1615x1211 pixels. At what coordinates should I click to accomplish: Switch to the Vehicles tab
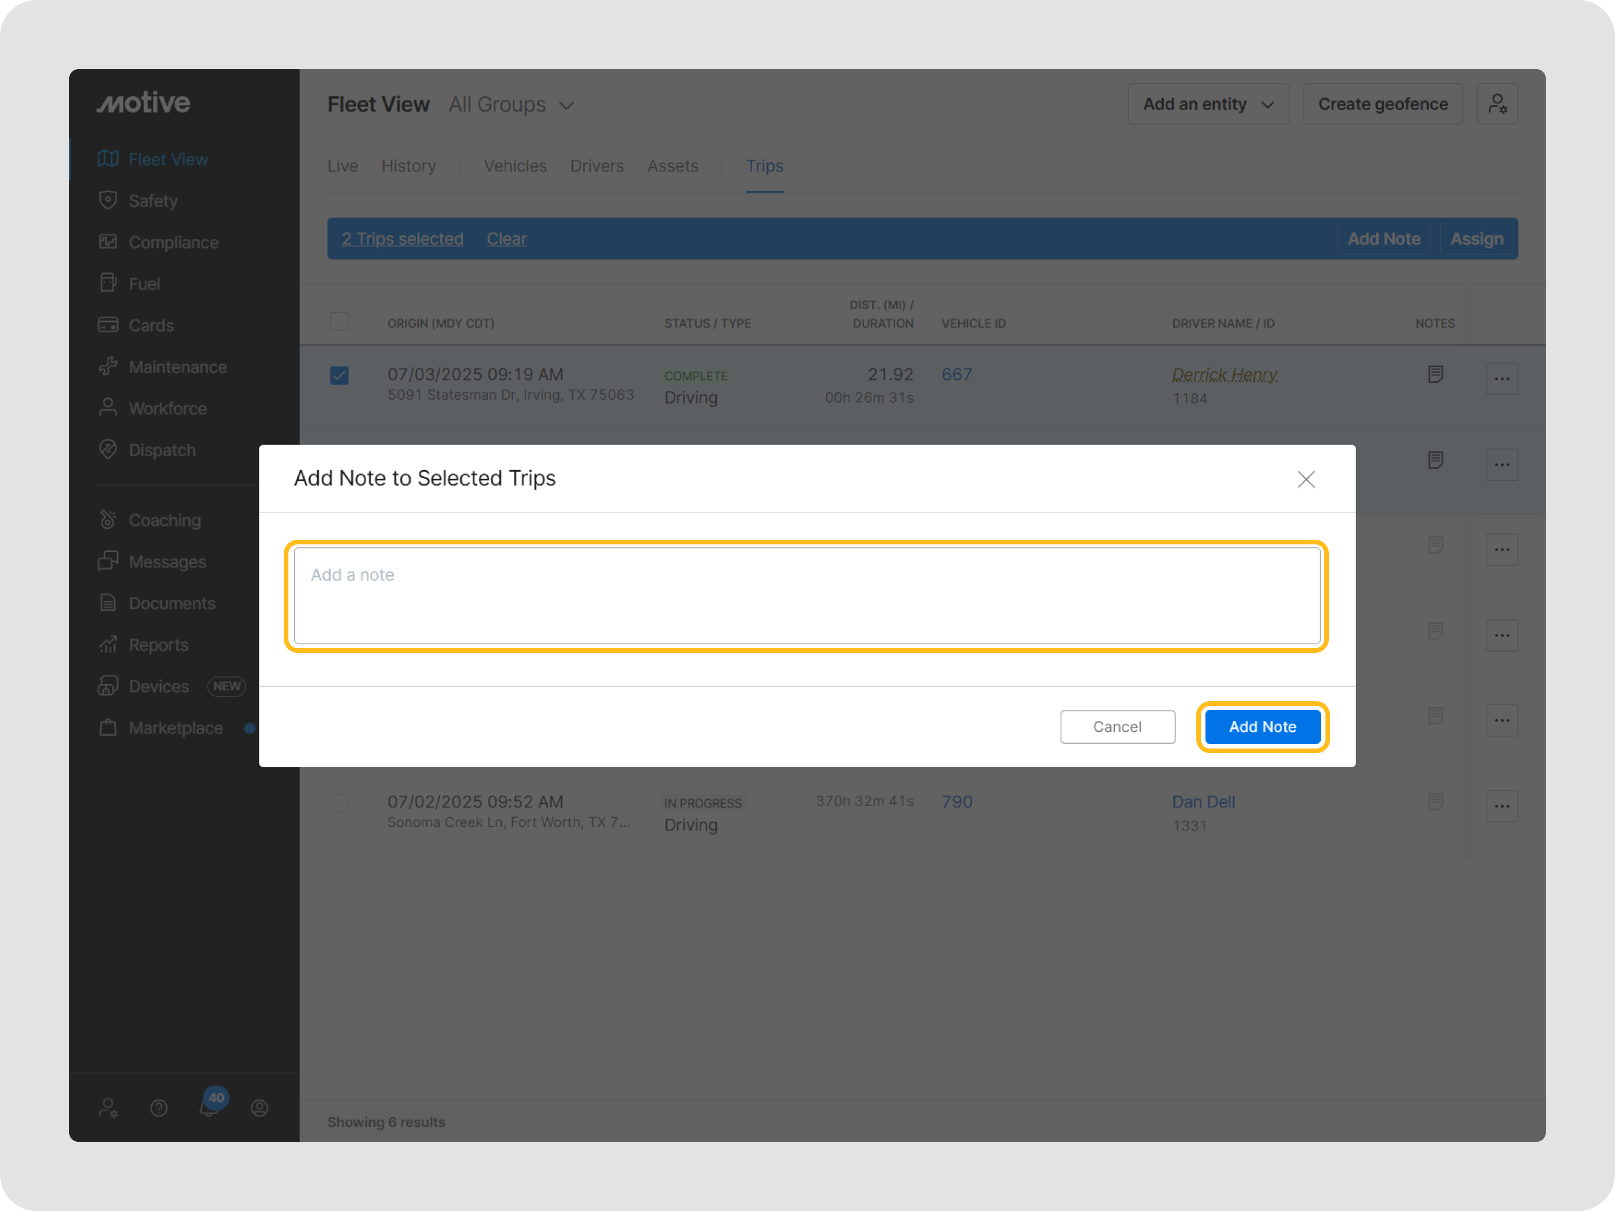tap(514, 167)
